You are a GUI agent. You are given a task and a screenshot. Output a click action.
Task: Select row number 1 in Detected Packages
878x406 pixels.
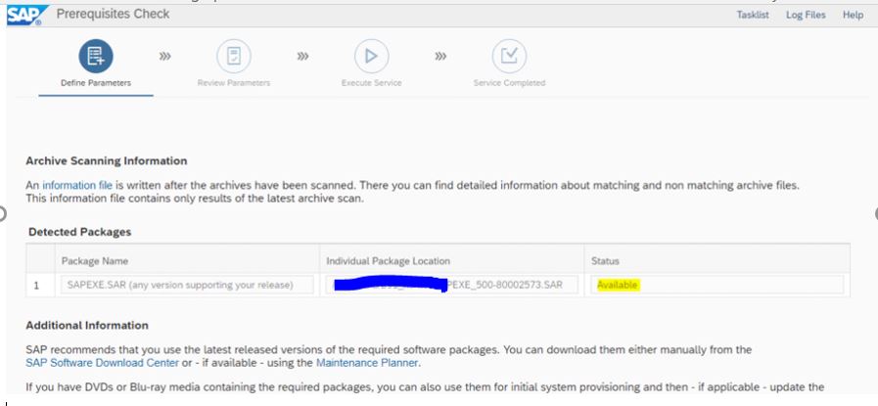(36, 286)
